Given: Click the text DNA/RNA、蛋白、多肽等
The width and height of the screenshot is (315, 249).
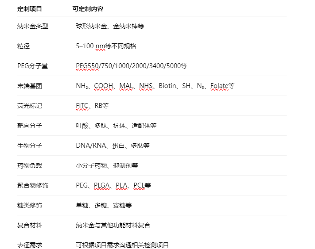Looking at the screenshot, I should [x=113, y=146].
